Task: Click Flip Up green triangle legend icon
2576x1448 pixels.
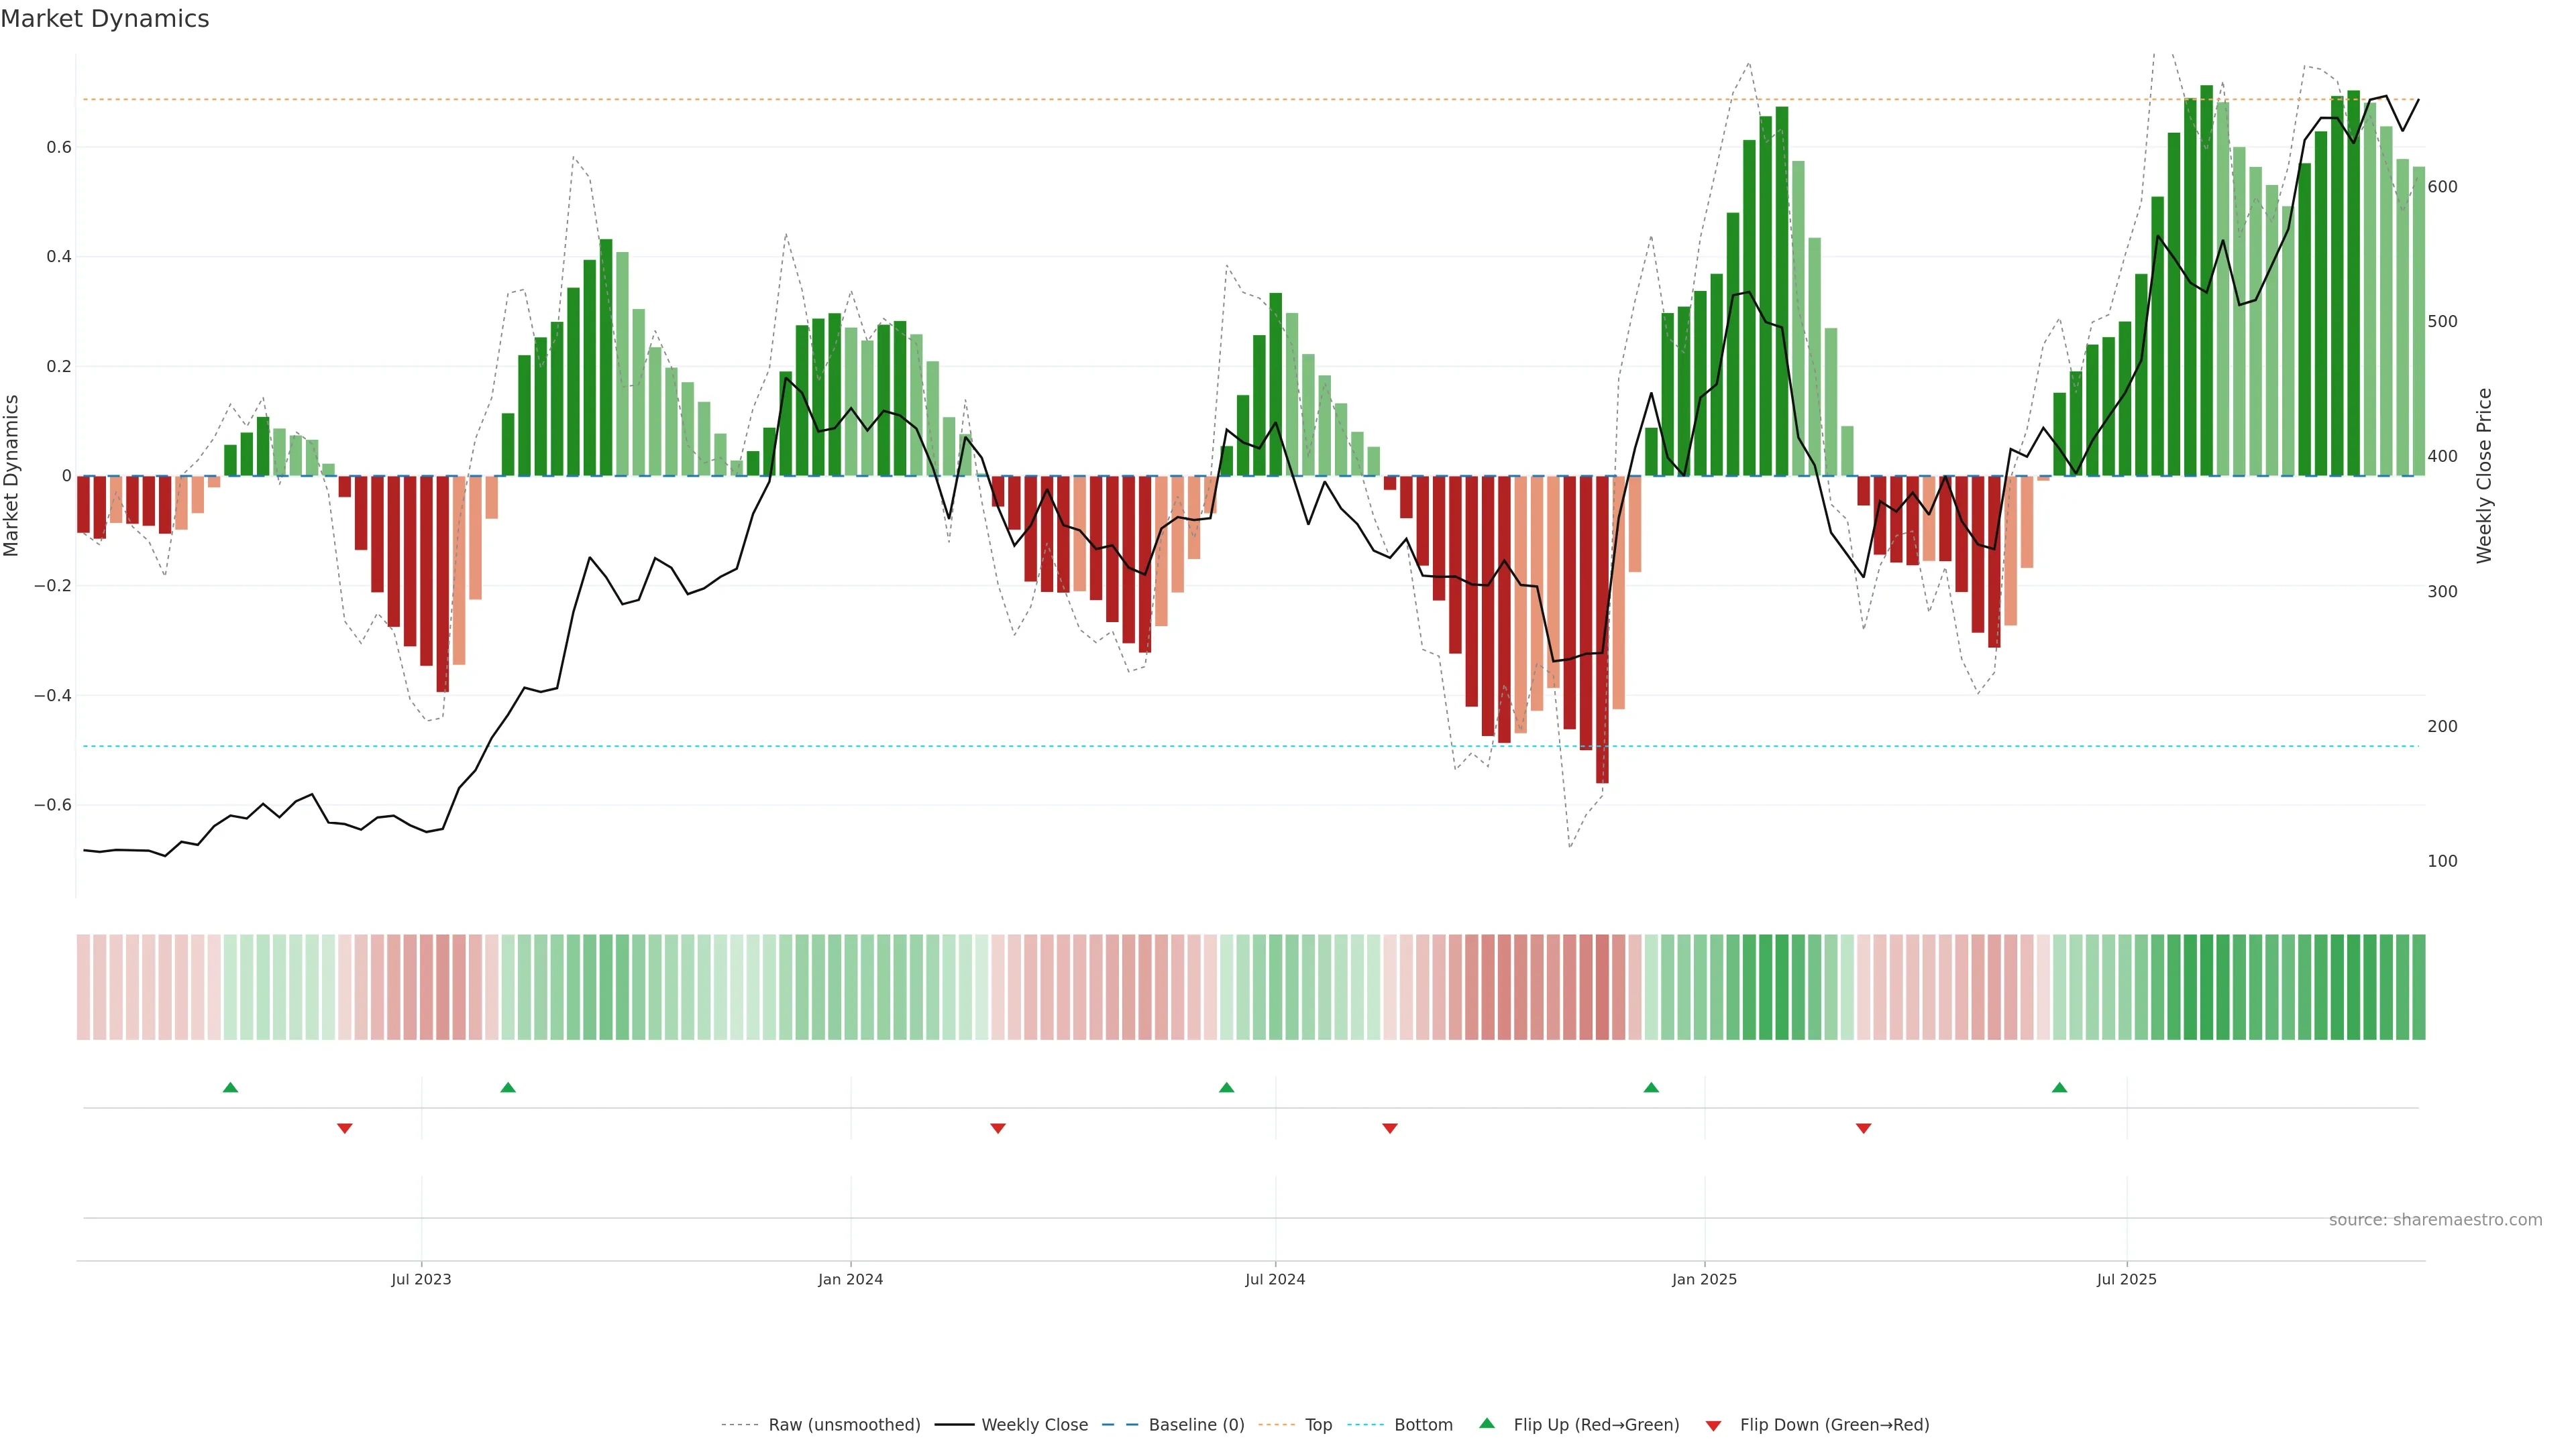Action: (1487, 1424)
